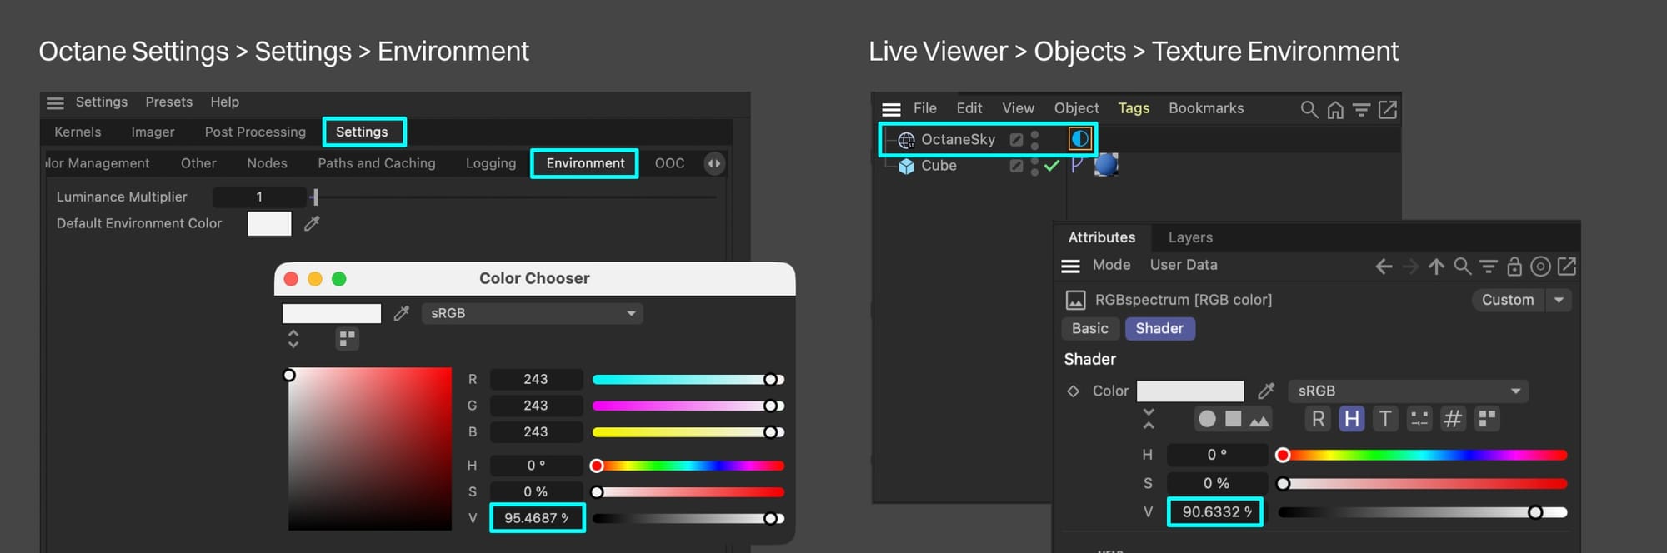
Task: Collapse the Shader color expander arrows
Action: pyautogui.click(x=1149, y=419)
